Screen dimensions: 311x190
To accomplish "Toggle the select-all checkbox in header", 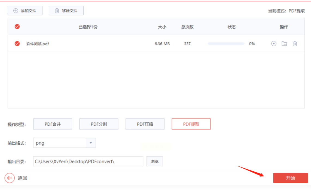I will (x=17, y=27).
